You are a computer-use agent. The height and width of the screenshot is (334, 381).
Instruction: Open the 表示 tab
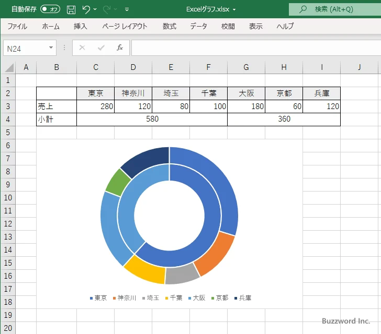coord(255,26)
